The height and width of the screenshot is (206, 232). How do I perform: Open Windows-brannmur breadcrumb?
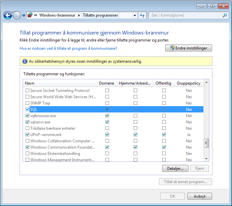pyautogui.click(x=57, y=15)
